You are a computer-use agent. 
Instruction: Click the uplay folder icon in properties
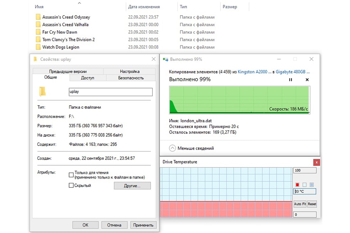pyautogui.click(x=42, y=92)
